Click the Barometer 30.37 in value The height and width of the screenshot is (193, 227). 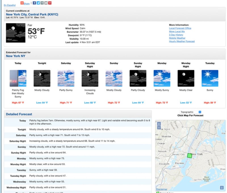tap(90, 32)
